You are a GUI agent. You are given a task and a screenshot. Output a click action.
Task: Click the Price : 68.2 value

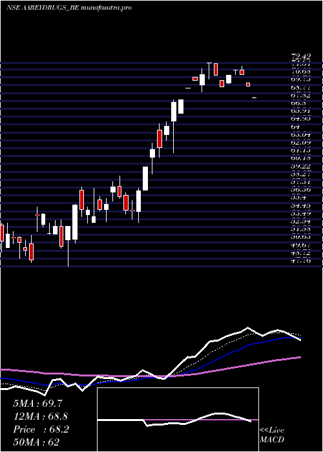point(41,429)
